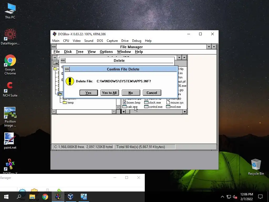269x202 pixels.
Task: Cancel the Confirm File Delete dialog
Action: 152,93
